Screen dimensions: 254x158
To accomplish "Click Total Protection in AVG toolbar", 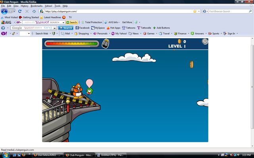I will (92, 22).
